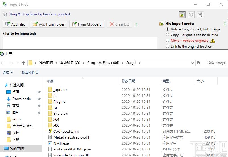Image resolution: width=228 pixels, height=157 pixels.
Task: Click the 修改日期 column header
Action: pyautogui.click(x=128, y=81)
